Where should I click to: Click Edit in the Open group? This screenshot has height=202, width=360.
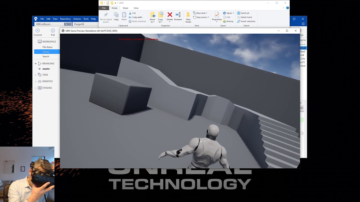click(x=227, y=17)
